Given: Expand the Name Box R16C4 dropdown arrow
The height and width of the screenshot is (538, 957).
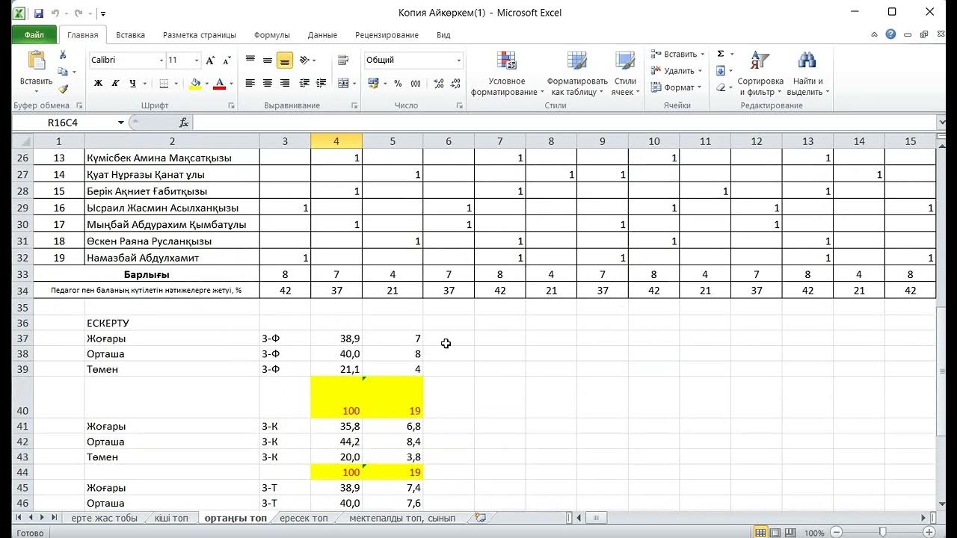Looking at the screenshot, I should 120,123.
